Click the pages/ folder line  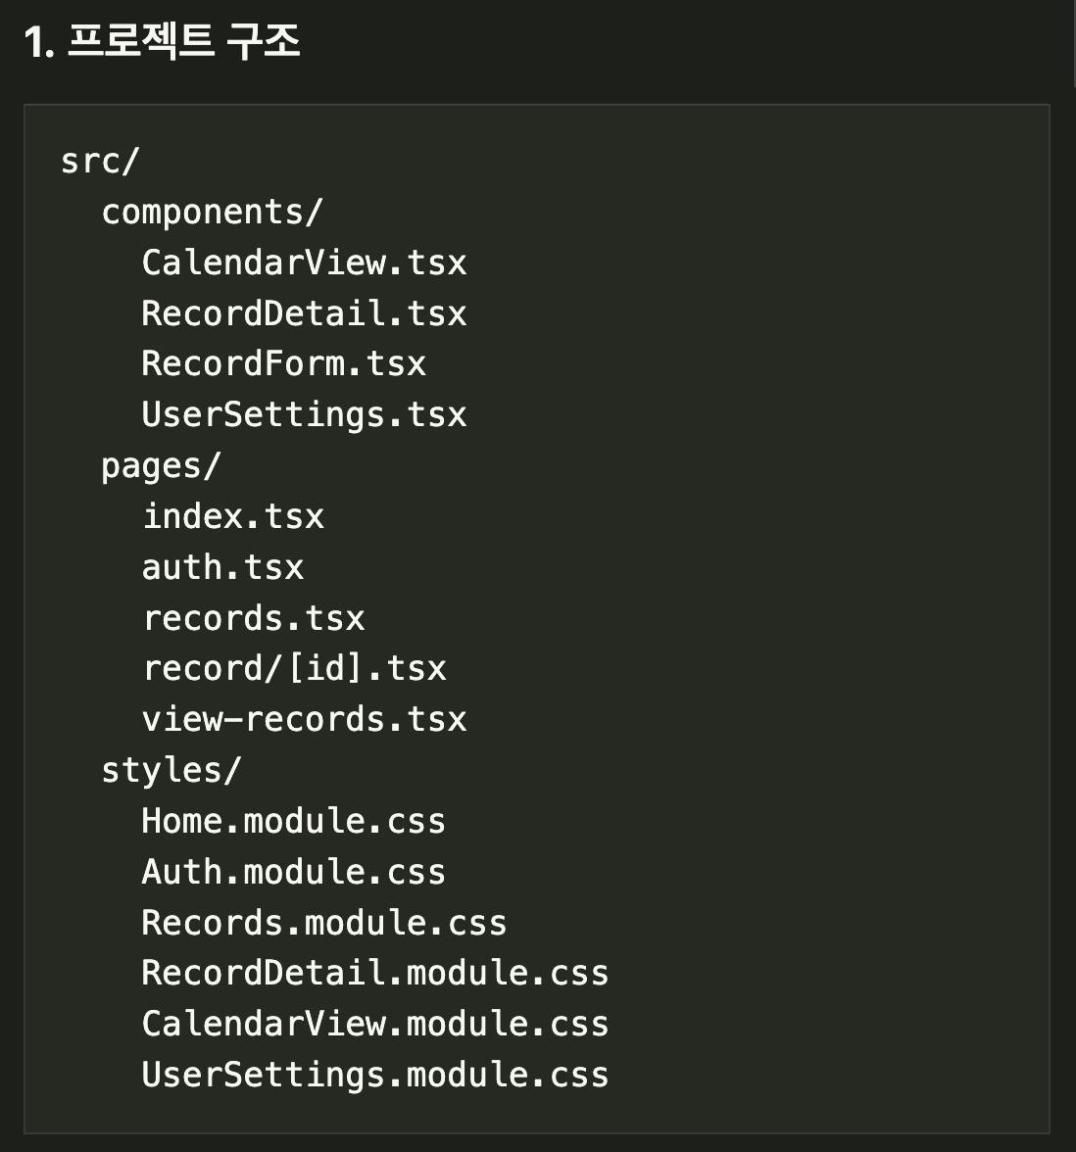[161, 465]
